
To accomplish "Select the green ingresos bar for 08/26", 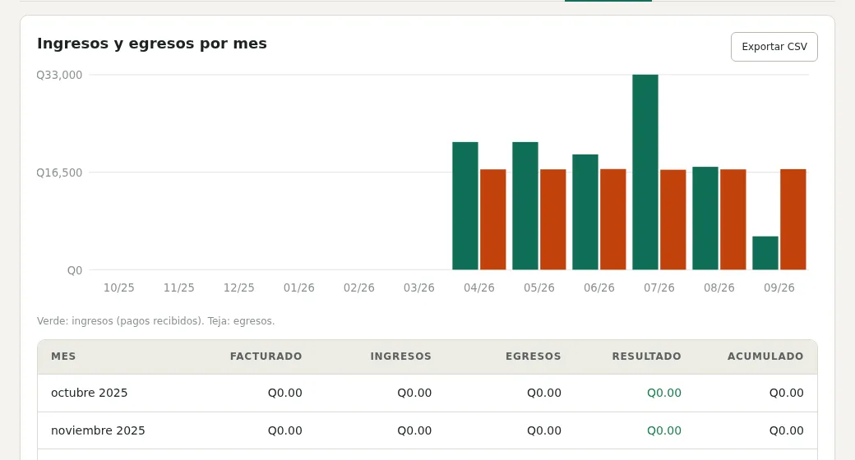I will pyautogui.click(x=705, y=218).
